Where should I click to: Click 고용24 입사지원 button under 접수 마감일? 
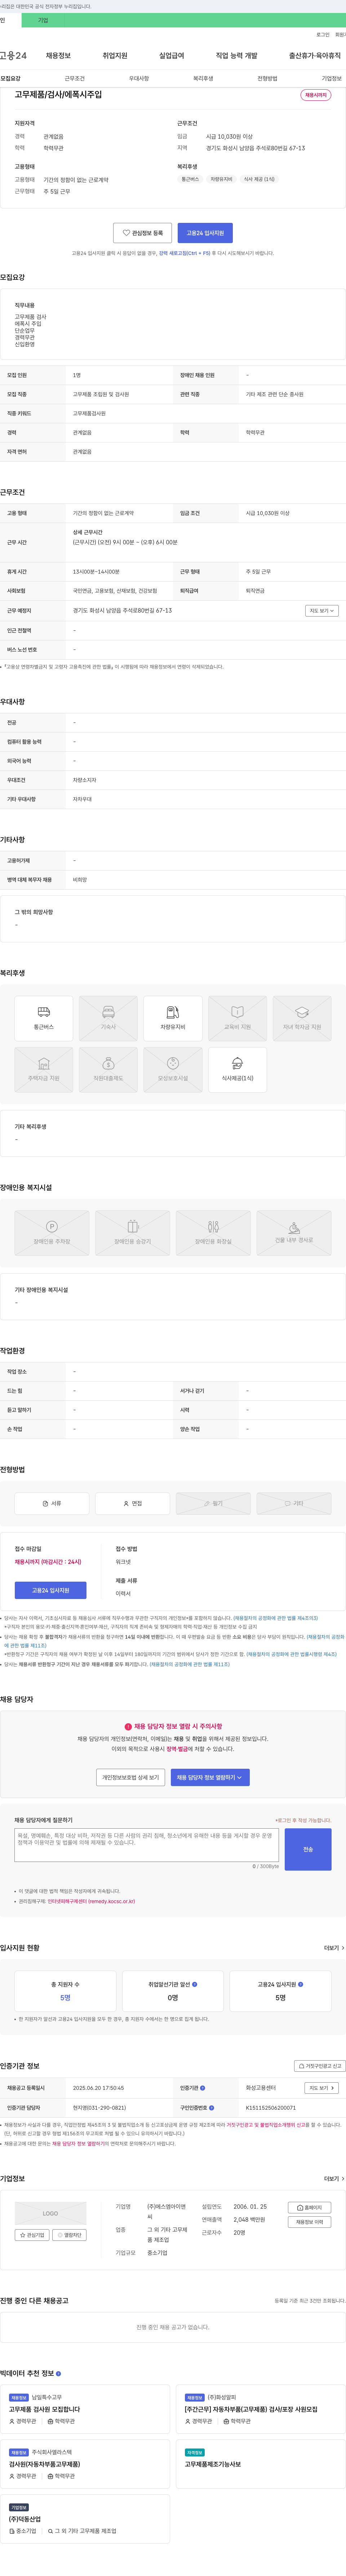point(51,1590)
